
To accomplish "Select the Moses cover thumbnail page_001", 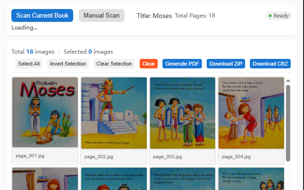I will pyautogui.click(x=45, y=113).
